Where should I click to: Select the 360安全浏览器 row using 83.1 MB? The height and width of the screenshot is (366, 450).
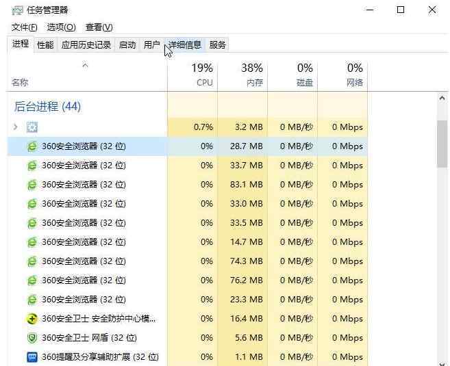pyautogui.click(x=188, y=185)
